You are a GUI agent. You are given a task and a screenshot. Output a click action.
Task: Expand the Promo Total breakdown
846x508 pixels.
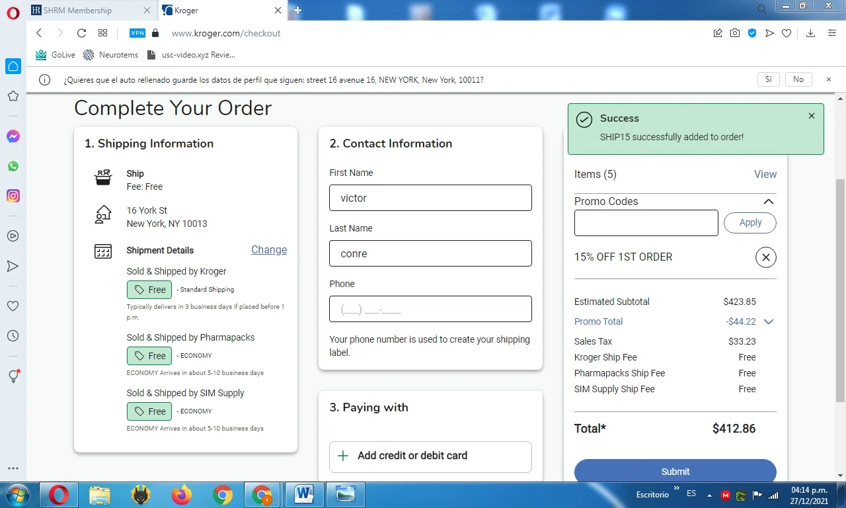(768, 321)
